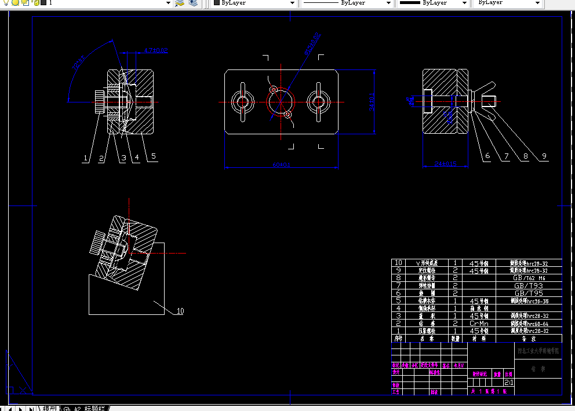Image resolution: width=575 pixels, height=411 pixels.
Task: Toggle the layer on/off light bulb icon
Action: [x=6, y=2]
